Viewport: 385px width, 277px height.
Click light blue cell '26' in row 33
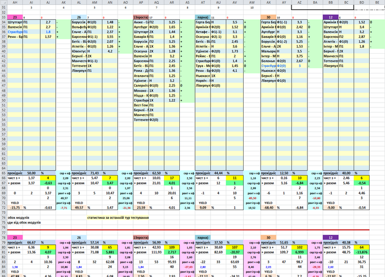pos(79,18)
